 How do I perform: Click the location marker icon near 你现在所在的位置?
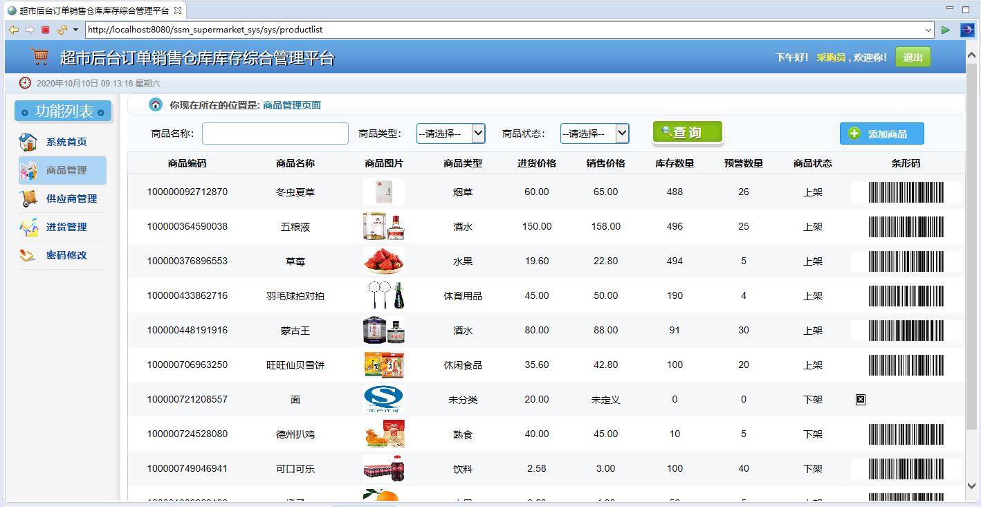155,104
